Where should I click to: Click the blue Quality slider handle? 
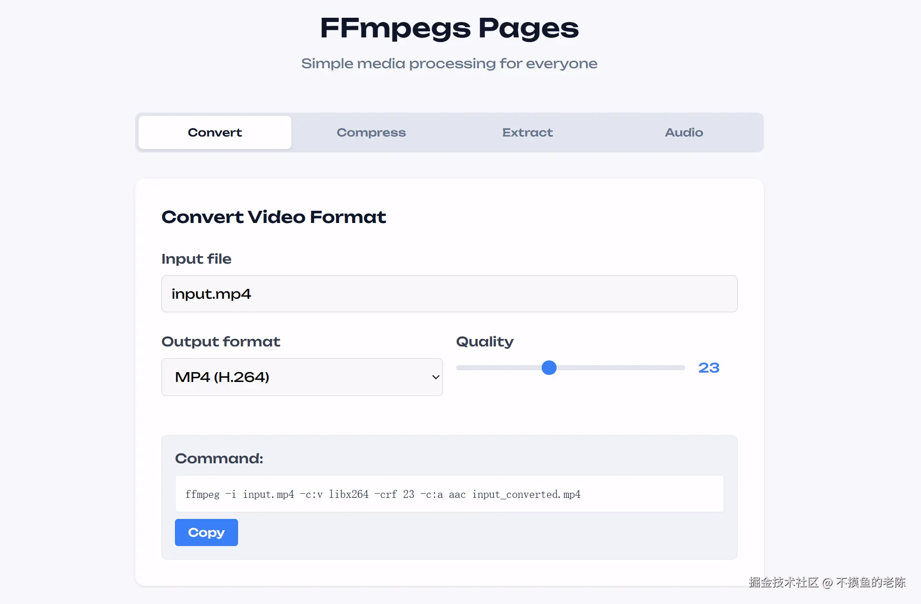tap(549, 368)
